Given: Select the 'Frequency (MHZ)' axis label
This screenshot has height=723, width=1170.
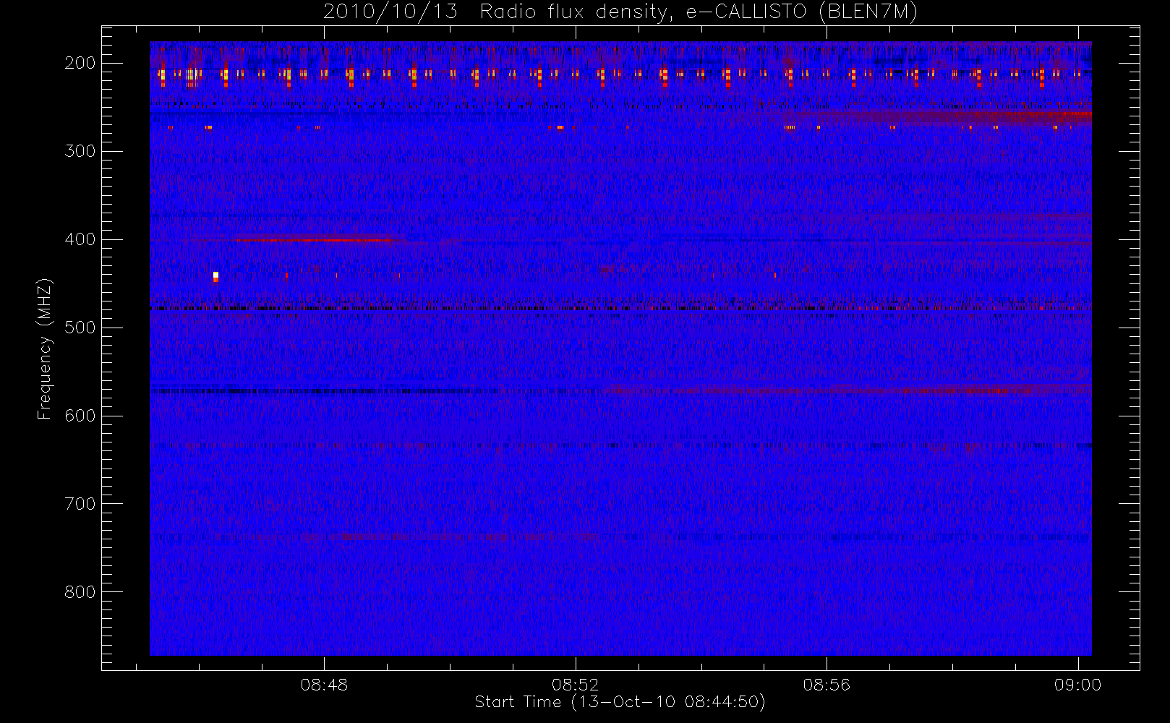Looking at the screenshot, I should coord(45,349).
